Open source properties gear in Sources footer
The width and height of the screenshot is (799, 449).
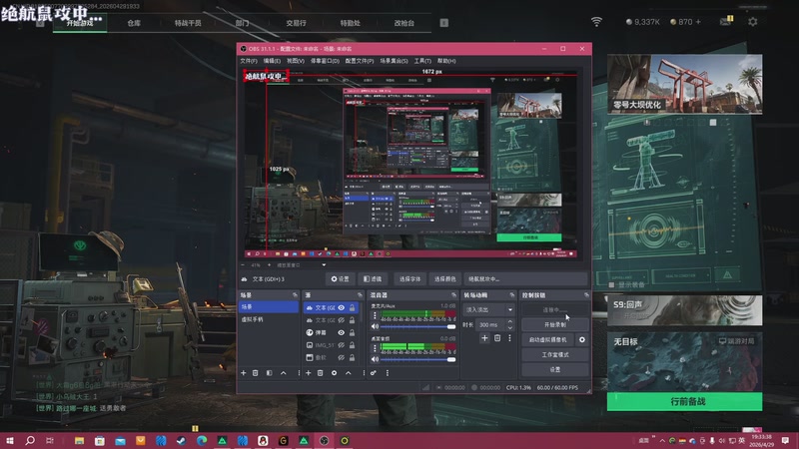335,373
